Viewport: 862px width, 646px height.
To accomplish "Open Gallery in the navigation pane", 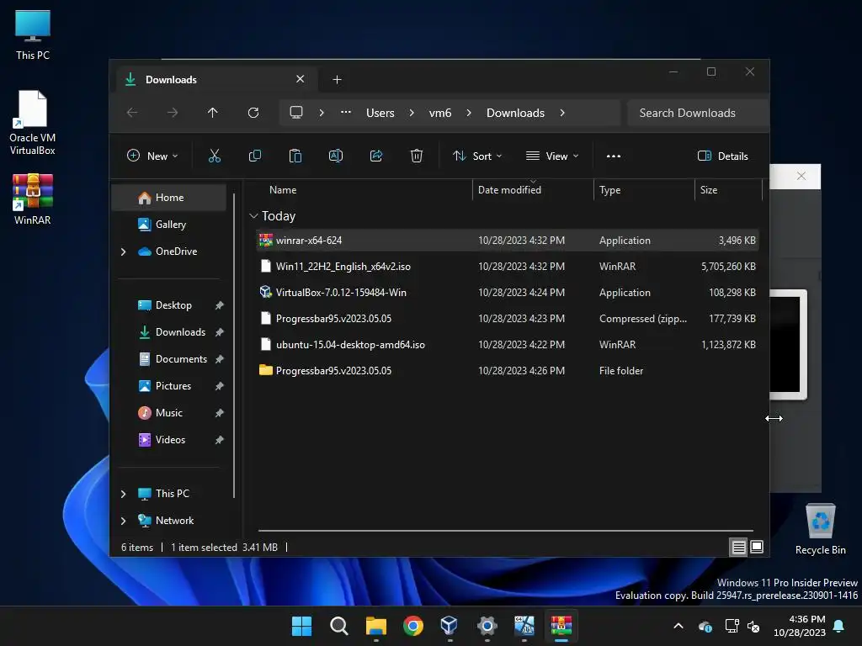I will tap(170, 224).
